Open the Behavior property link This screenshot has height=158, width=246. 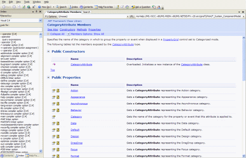[76, 110]
